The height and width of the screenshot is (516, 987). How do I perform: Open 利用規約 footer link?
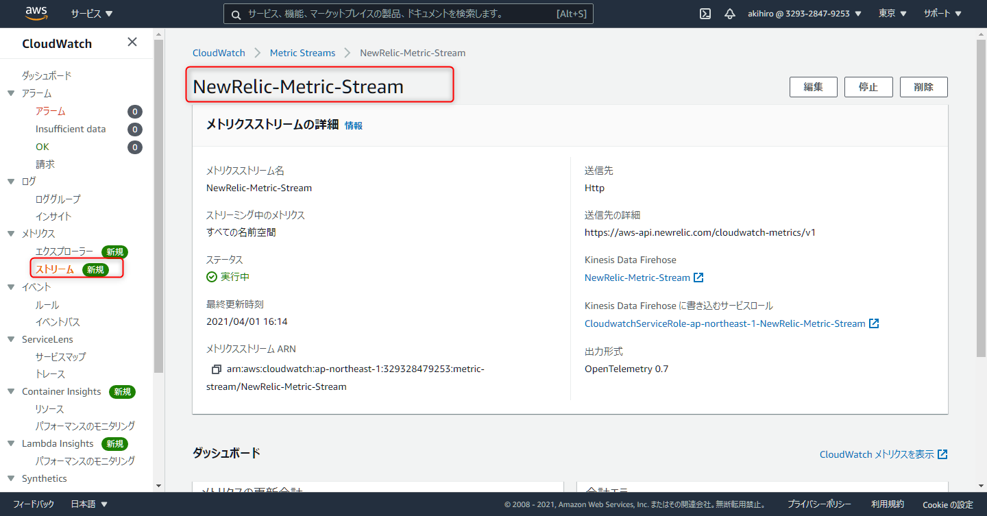[888, 504]
